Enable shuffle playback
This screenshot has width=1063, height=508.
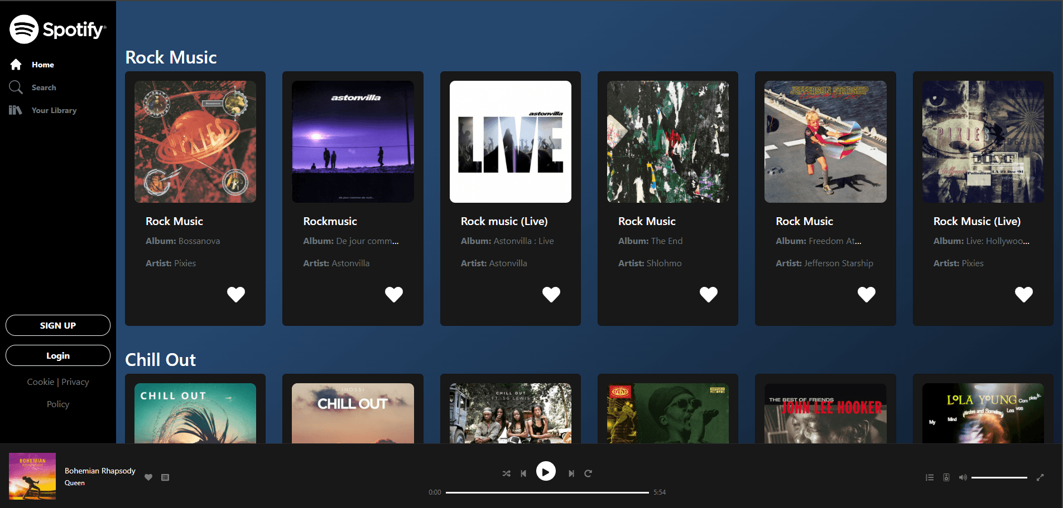[x=506, y=473]
